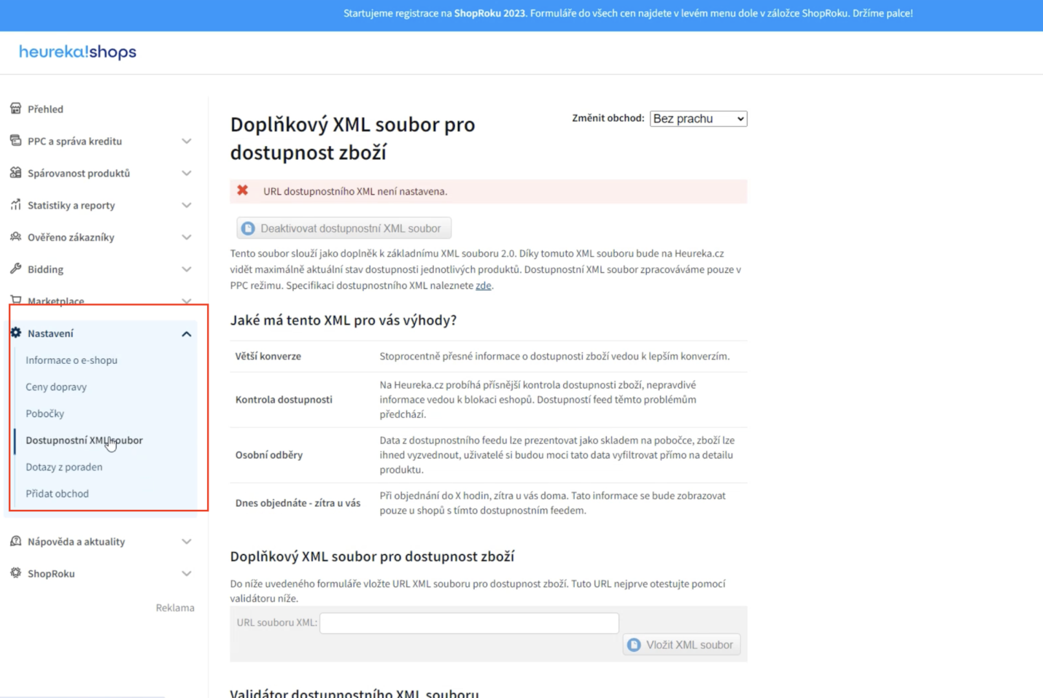Click 'URL dostupnostního XML není nastavena' message
This screenshot has width=1043, height=698.
pyautogui.click(x=355, y=191)
